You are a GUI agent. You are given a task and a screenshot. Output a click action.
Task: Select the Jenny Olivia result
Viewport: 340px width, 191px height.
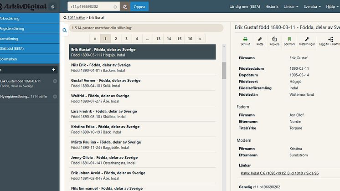142,160
